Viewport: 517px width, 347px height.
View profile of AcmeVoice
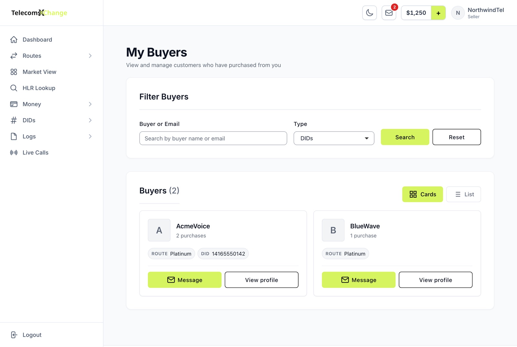pyautogui.click(x=261, y=280)
